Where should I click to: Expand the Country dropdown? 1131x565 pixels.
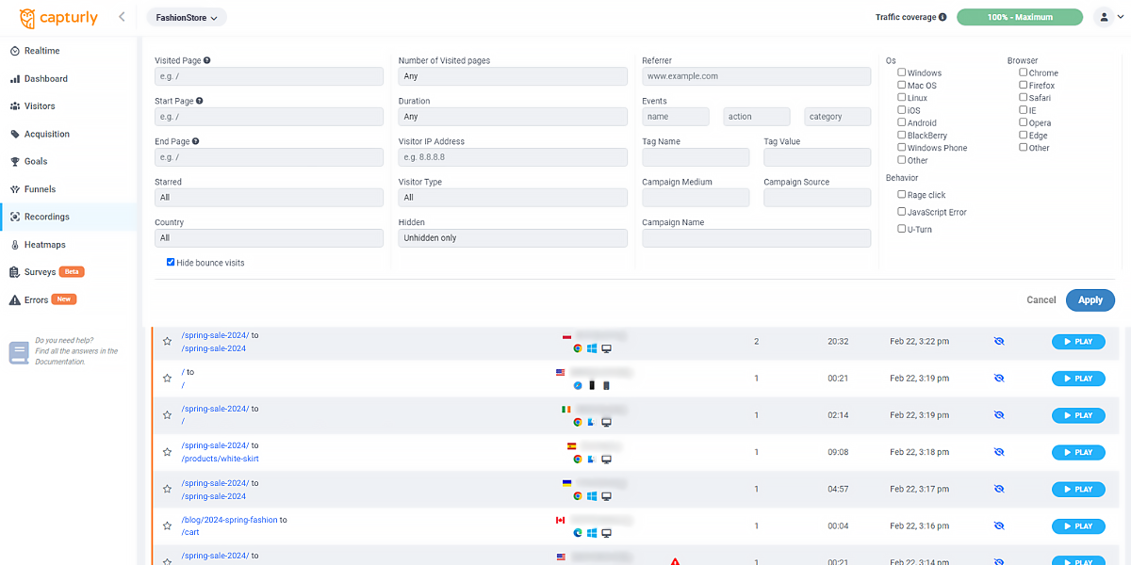coord(269,238)
